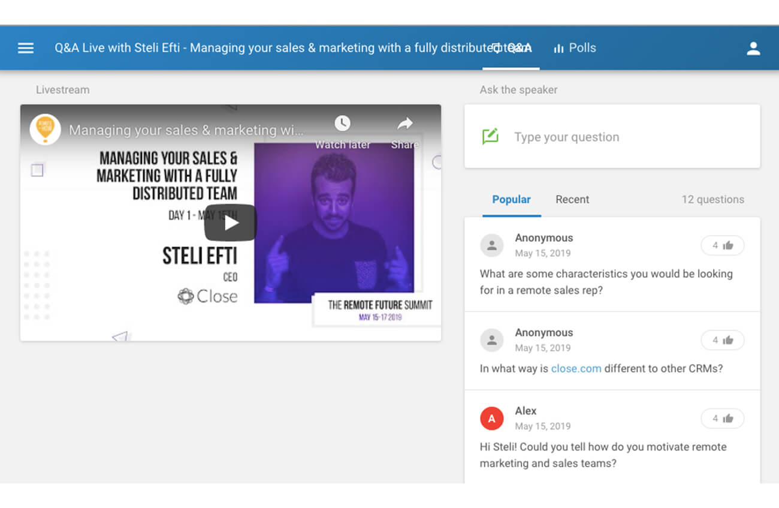
Task: Click the Remote-how channel logo
Action: tap(45, 130)
